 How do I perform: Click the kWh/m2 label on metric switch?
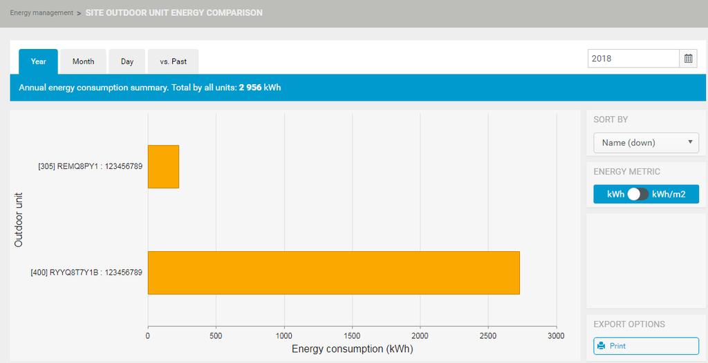click(669, 195)
